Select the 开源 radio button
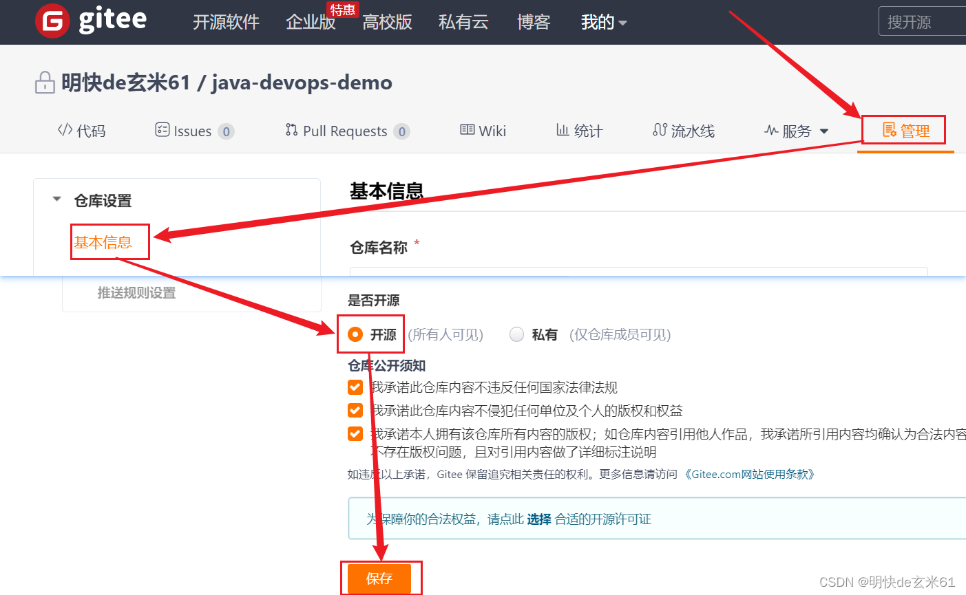 pos(355,334)
